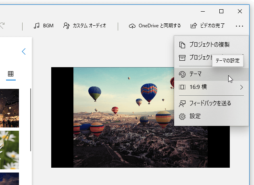The height and width of the screenshot is (185, 254).
Task: Click the theme palette icon
Action: pyautogui.click(x=182, y=74)
